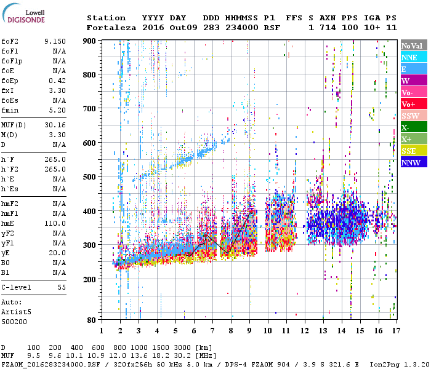Select the W legend color box

414,81
